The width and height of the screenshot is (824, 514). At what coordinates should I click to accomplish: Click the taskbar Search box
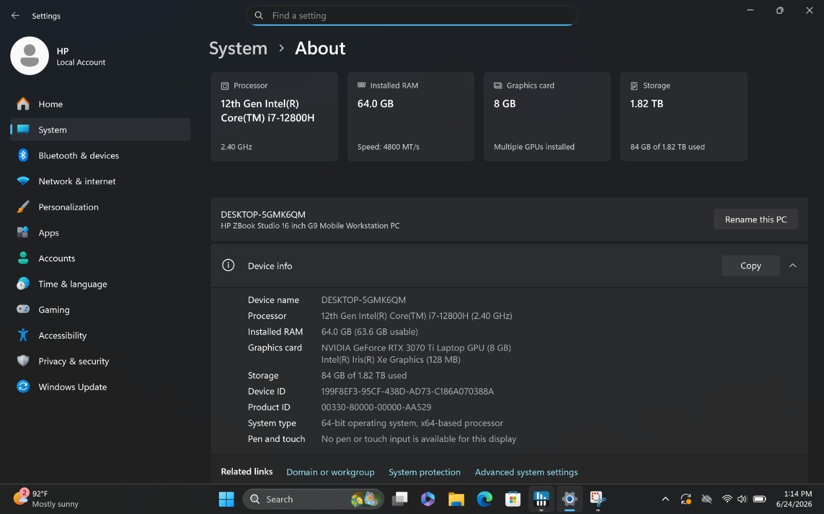tap(314, 499)
